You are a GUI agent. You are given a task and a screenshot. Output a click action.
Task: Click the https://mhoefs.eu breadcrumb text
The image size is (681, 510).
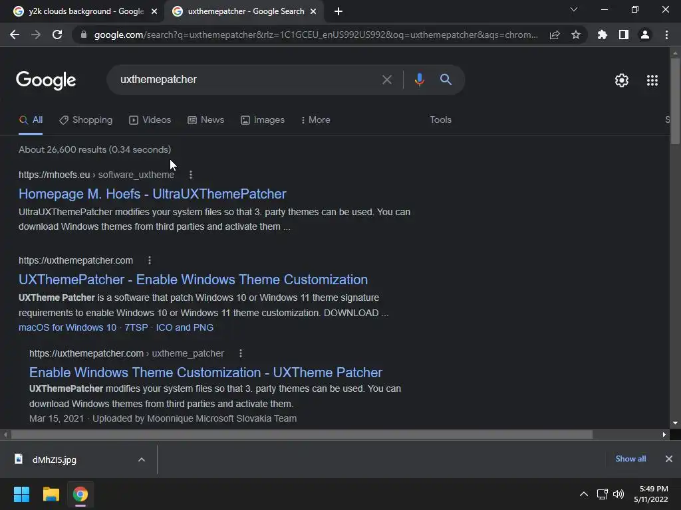(55, 175)
